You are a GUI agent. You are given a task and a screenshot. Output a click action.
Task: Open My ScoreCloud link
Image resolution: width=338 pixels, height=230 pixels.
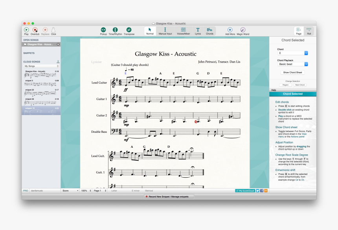[245, 191]
